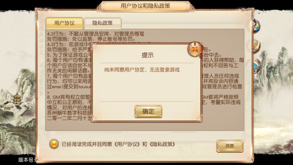Click the 《用户协议》 text in agreement line
Viewport: 293px width, 165px height.
click(x=127, y=144)
